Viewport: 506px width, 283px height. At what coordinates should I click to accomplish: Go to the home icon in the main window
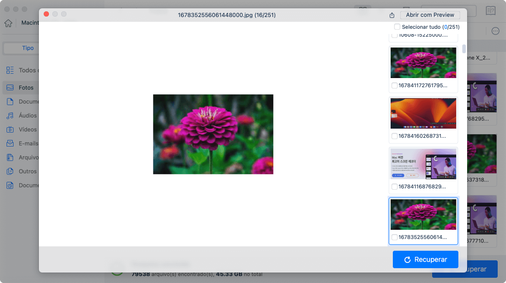(8, 23)
